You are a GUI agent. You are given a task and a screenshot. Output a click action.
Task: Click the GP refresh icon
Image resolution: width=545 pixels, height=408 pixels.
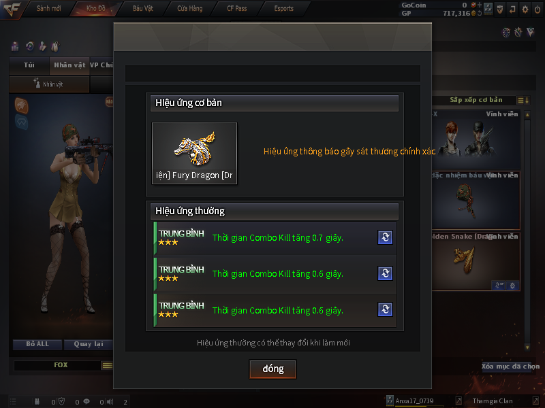[x=480, y=13]
